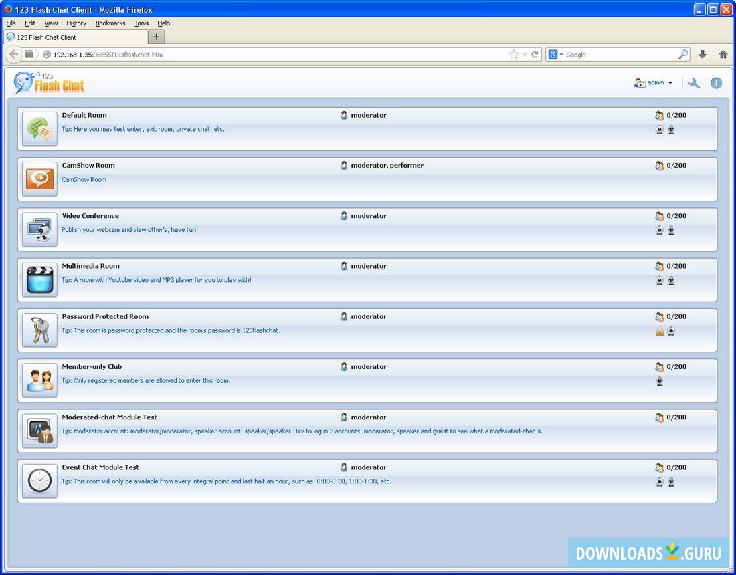This screenshot has height=575, width=736.
Task: Click the Password Protected Room keys icon
Action: [x=39, y=330]
